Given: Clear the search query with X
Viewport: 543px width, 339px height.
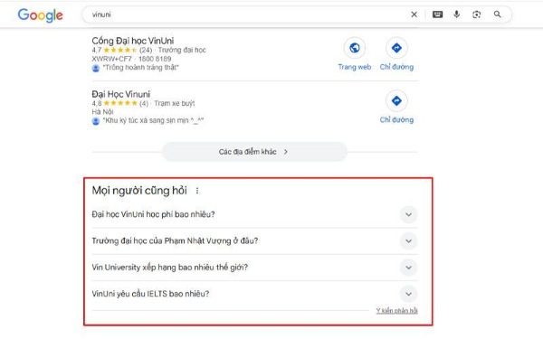Looking at the screenshot, I should click(x=414, y=14).
